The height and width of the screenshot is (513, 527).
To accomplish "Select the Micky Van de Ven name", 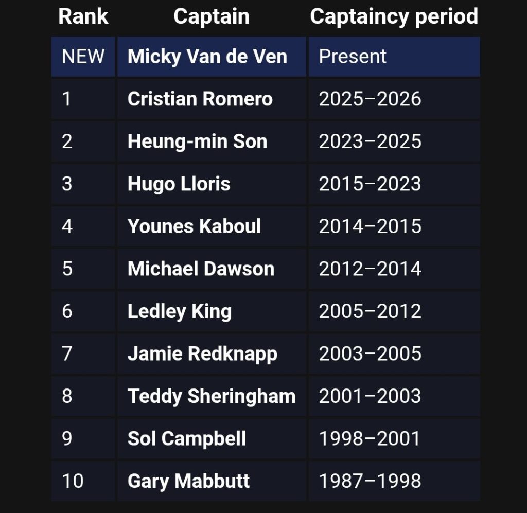I will click(x=207, y=57).
